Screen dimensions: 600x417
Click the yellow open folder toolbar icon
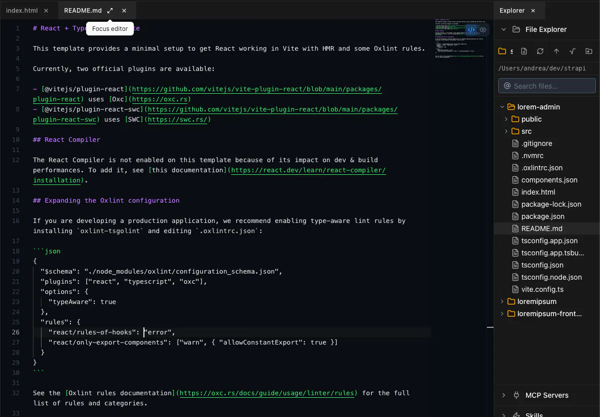click(502, 51)
